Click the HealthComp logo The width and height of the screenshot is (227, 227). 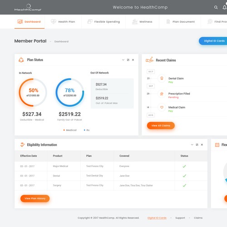point(28,7)
